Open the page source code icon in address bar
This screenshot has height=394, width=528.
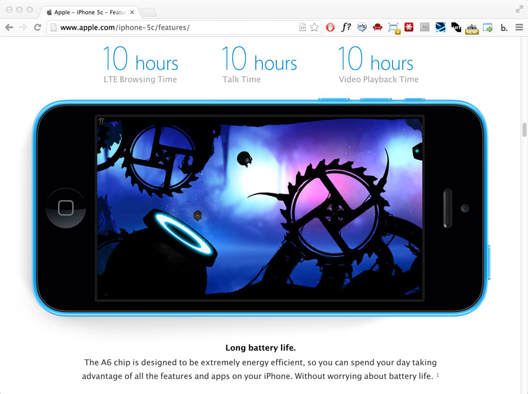tap(302, 28)
